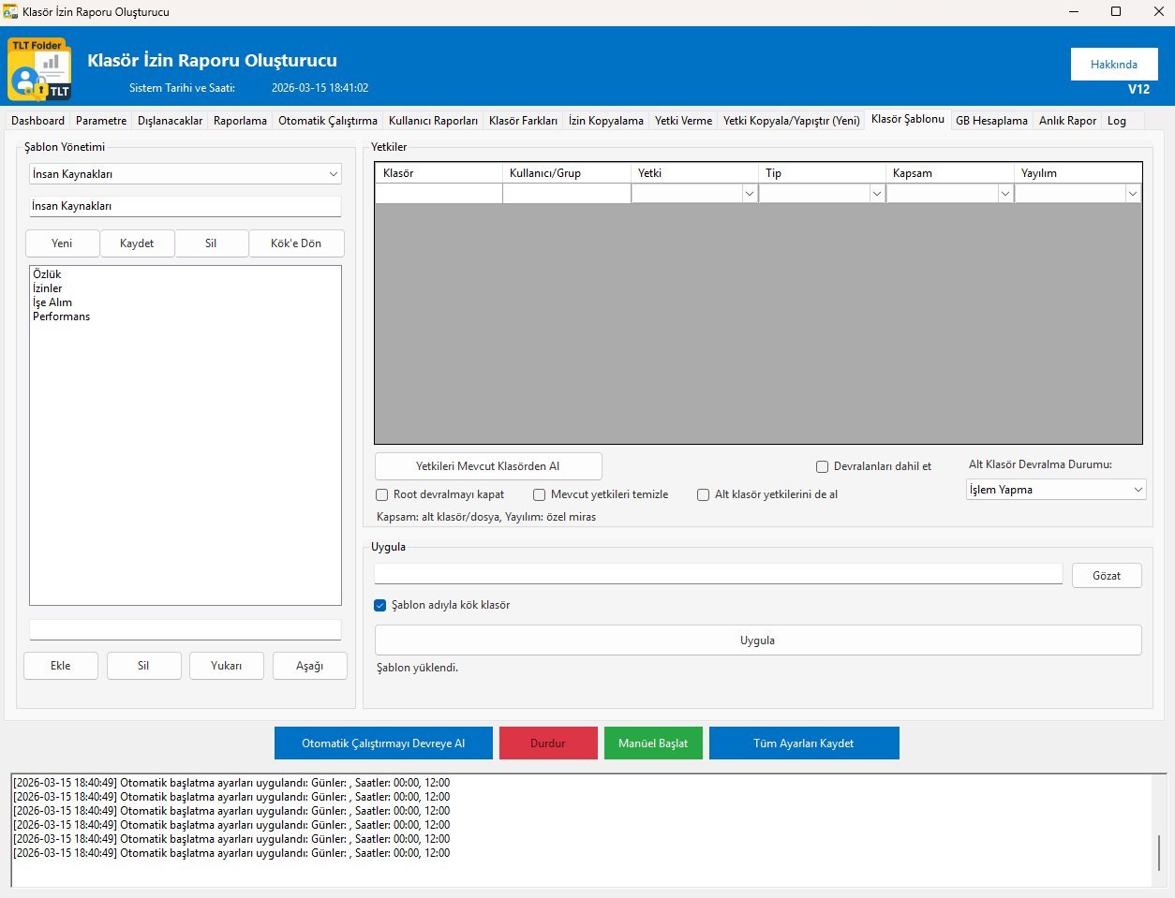Screen dimensions: 1175x898
Task: Go to the Log tab
Action: (x=1116, y=121)
